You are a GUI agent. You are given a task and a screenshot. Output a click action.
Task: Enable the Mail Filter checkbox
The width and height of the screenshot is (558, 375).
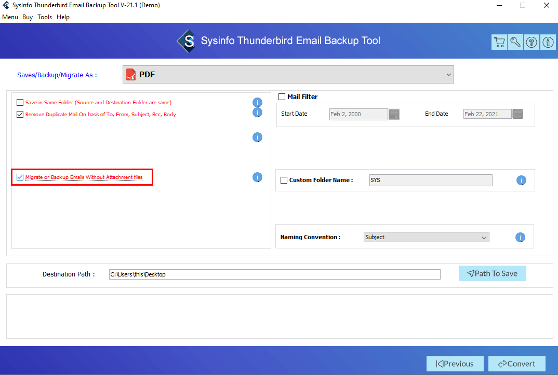282,96
